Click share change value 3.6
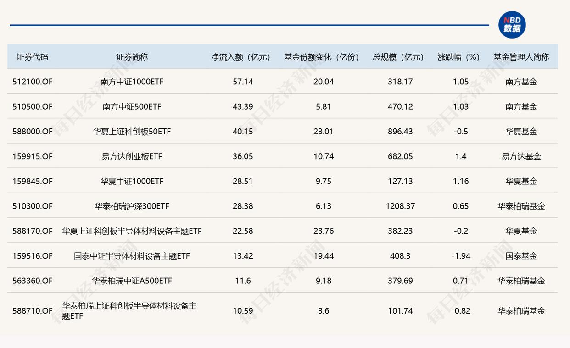This screenshot has width=570, height=348. coord(324,310)
